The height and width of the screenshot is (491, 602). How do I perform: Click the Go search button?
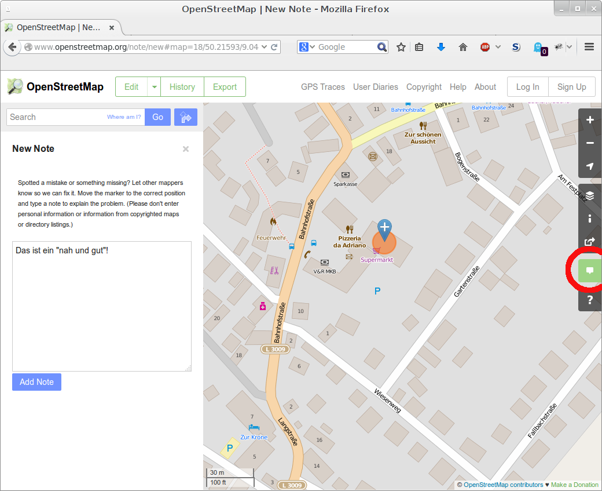point(157,117)
